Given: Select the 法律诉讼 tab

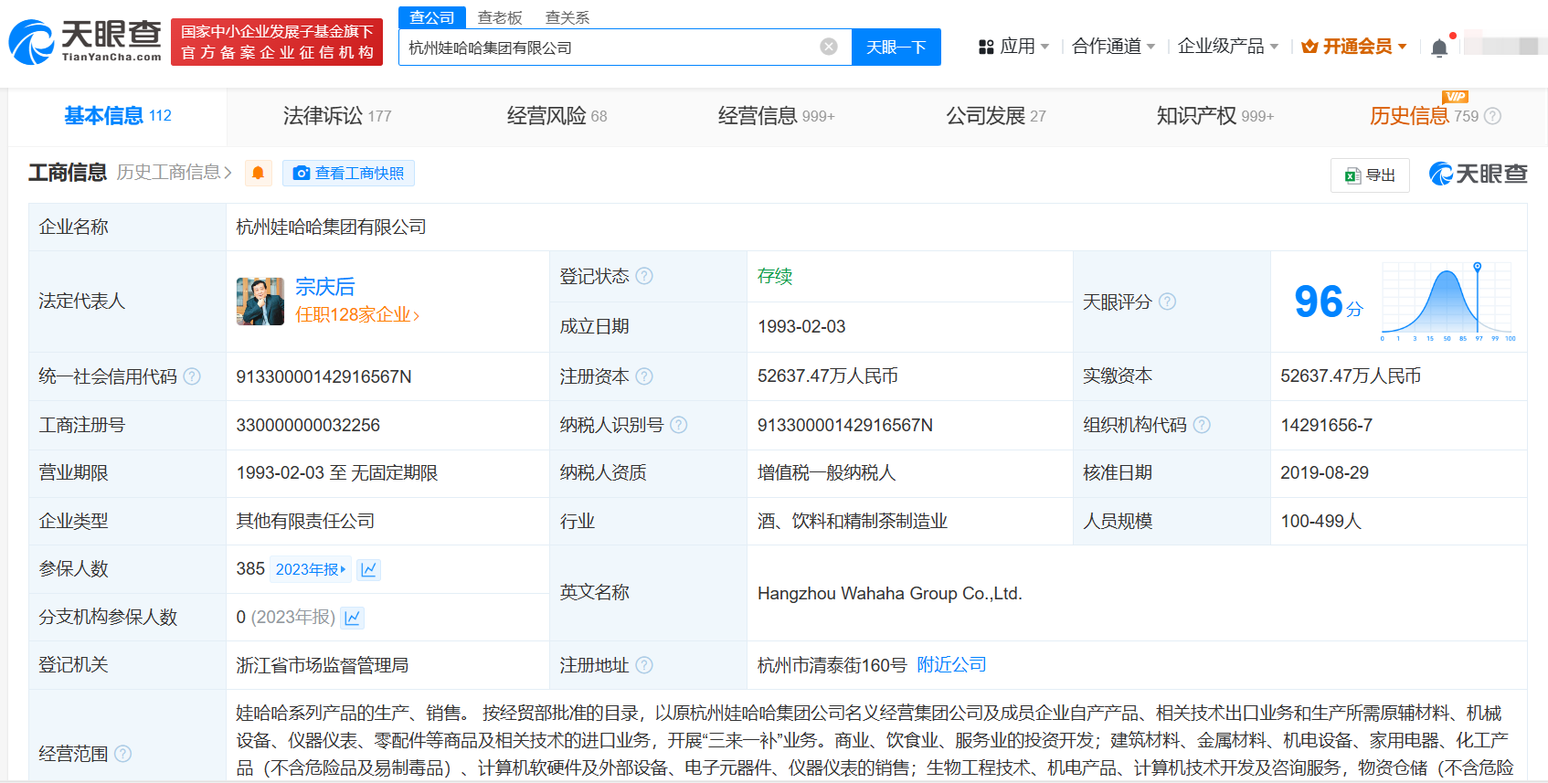Looking at the screenshot, I should point(337,116).
